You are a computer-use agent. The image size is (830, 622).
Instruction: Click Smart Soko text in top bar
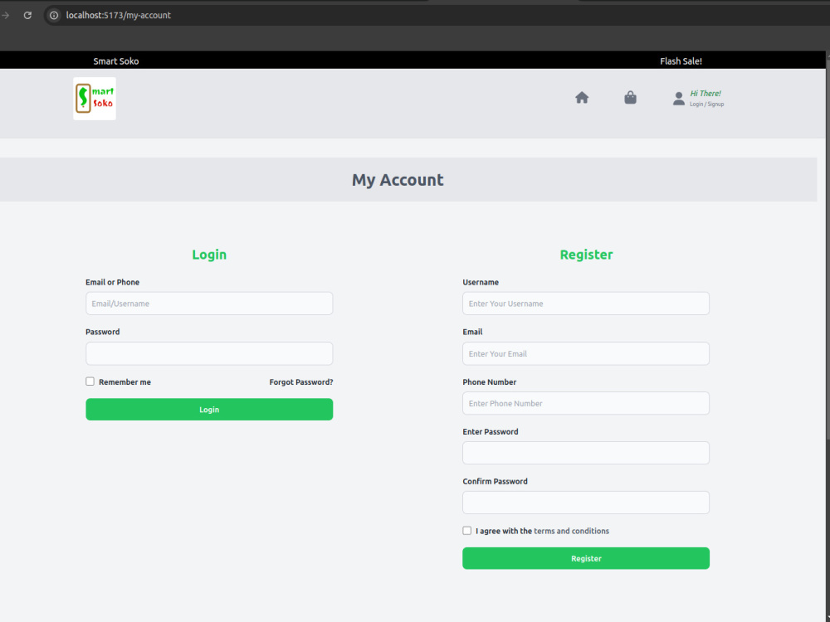[116, 61]
